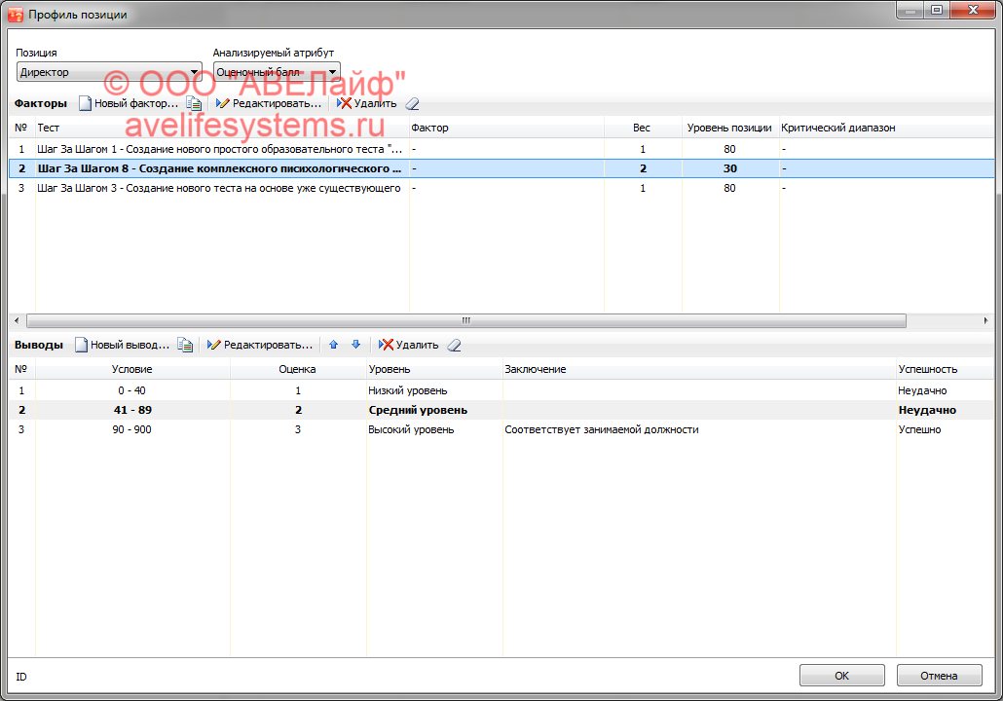This screenshot has width=1003, height=701.
Task: Click the copy icon in the Выводы toolbar
Action: coord(185,345)
